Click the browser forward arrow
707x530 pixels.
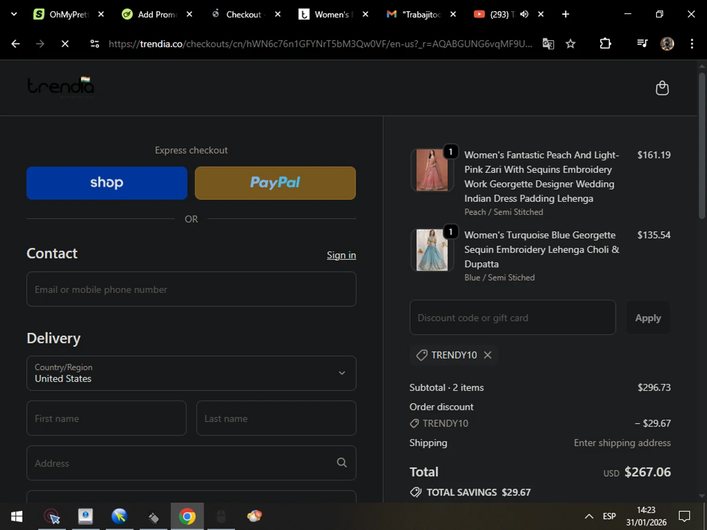40,44
